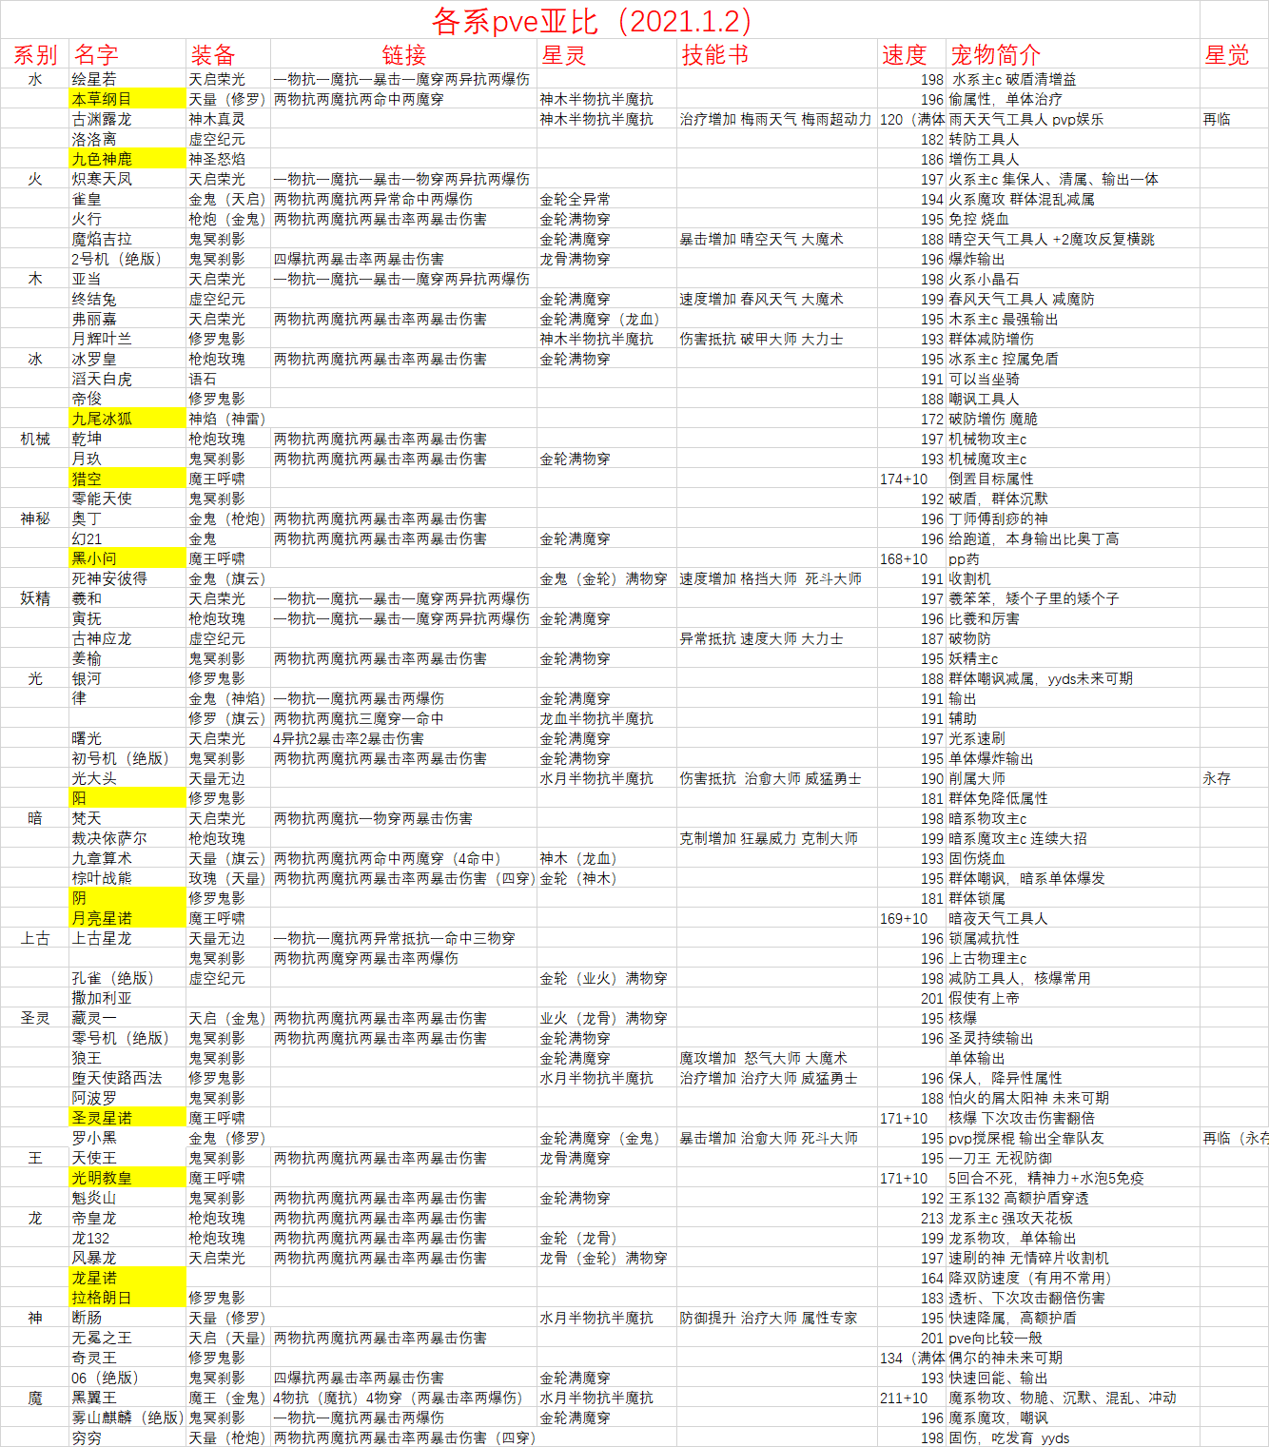The image size is (1269, 1447).
Task: Click equipment cell 神焰（神雷）
Action: coord(228,419)
